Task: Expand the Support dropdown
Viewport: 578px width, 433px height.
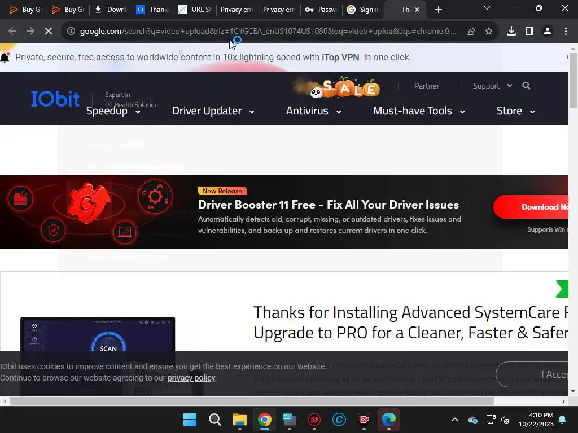Action: [x=492, y=86]
